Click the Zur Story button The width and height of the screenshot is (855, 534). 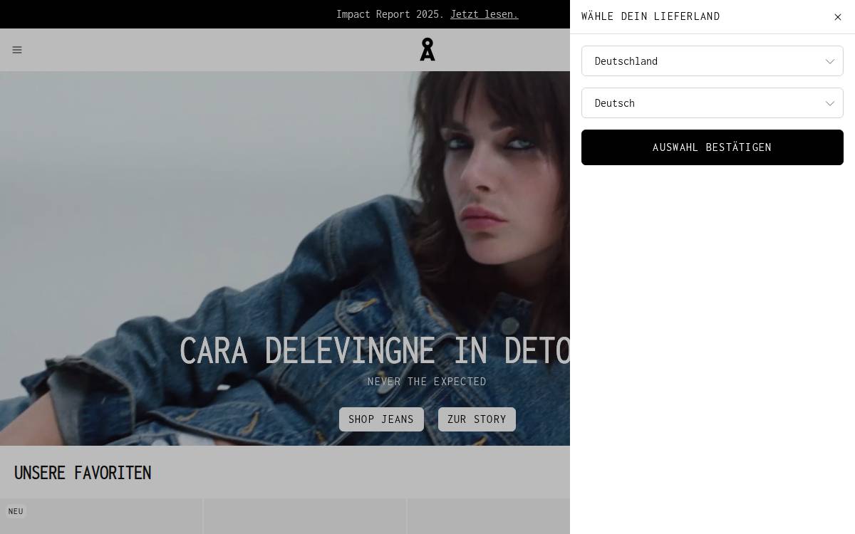coord(477,419)
